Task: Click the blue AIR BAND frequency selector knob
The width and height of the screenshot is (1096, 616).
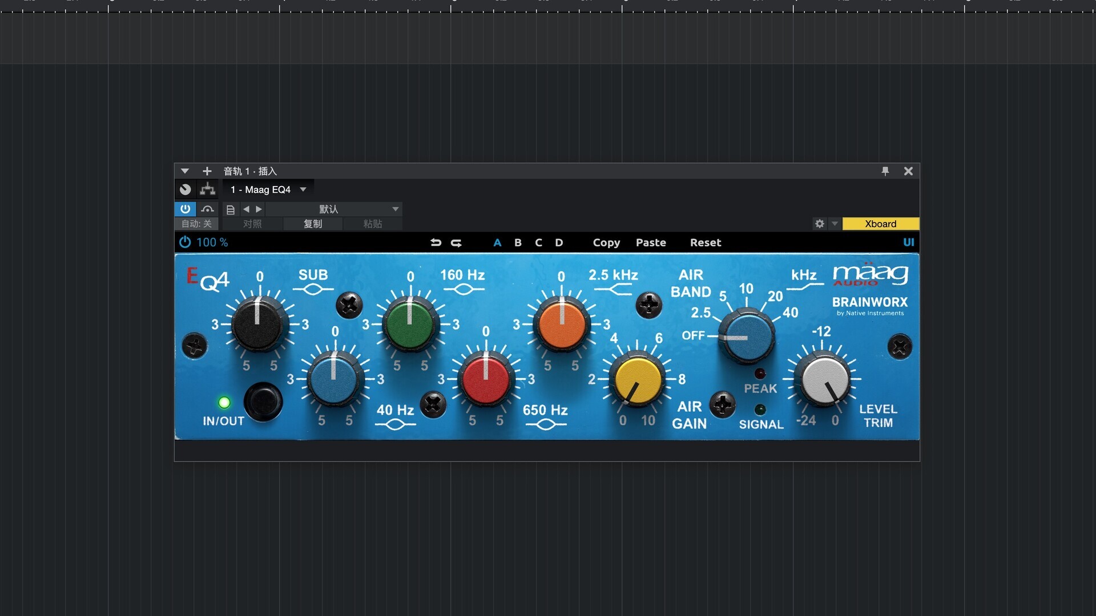Action: tap(746, 336)
